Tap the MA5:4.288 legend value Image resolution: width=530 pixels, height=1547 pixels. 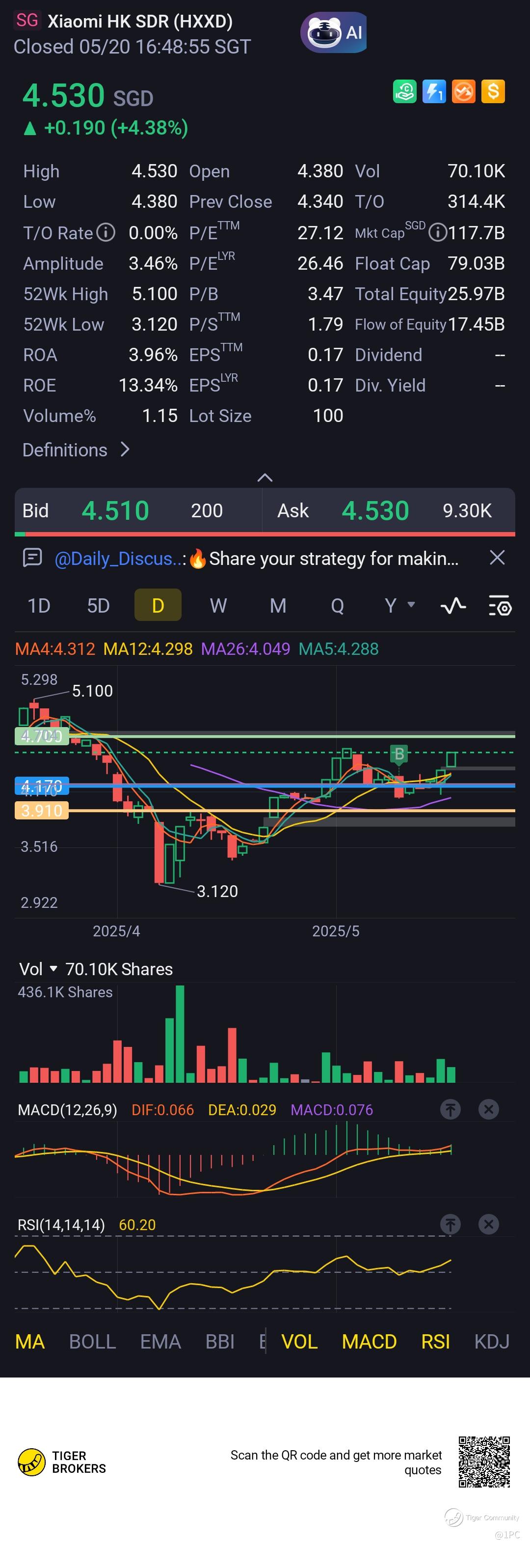[x=339, y=648]
